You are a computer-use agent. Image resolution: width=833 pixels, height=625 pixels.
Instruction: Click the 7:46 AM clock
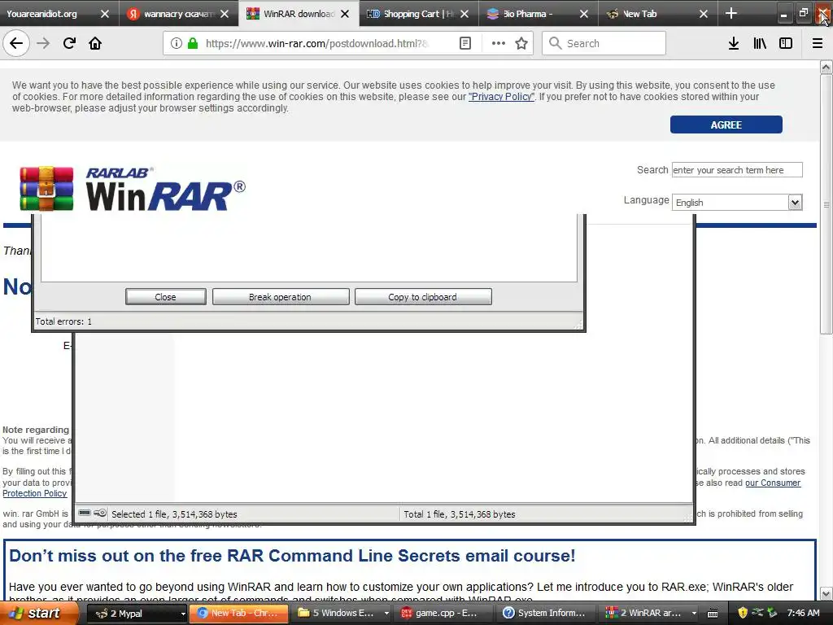point(803,614)
